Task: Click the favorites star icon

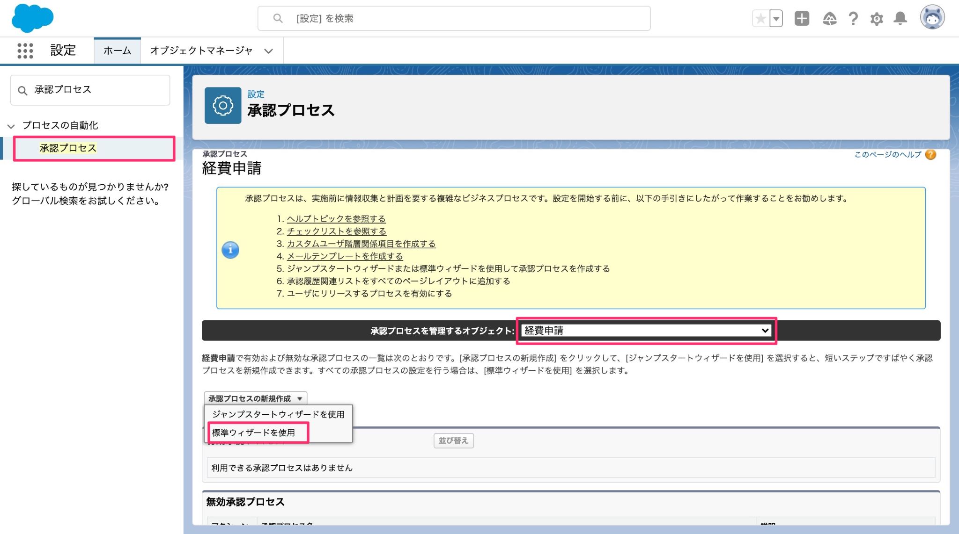Action: click(x=761, y=19)
